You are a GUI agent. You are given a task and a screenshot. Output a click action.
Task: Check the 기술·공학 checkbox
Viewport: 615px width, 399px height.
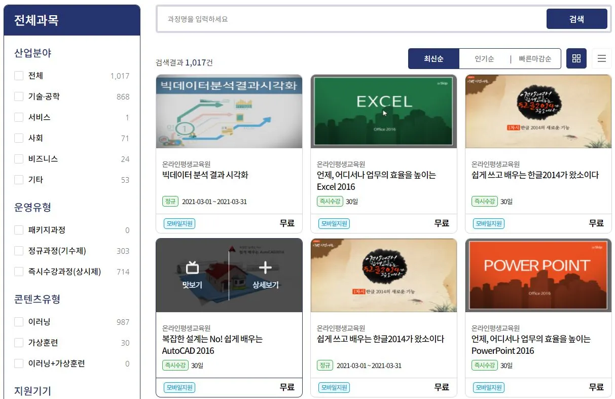(19, 96)
